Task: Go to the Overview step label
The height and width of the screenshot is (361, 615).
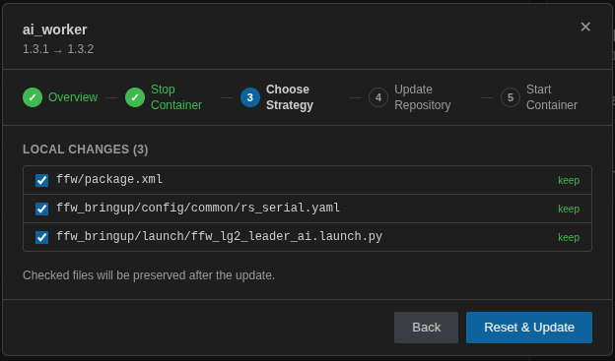Action: coord(73,97)
